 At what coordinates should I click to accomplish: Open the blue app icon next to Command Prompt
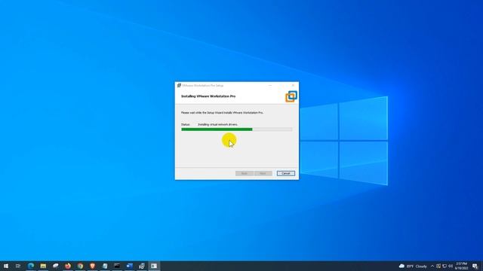pos(129,266)
